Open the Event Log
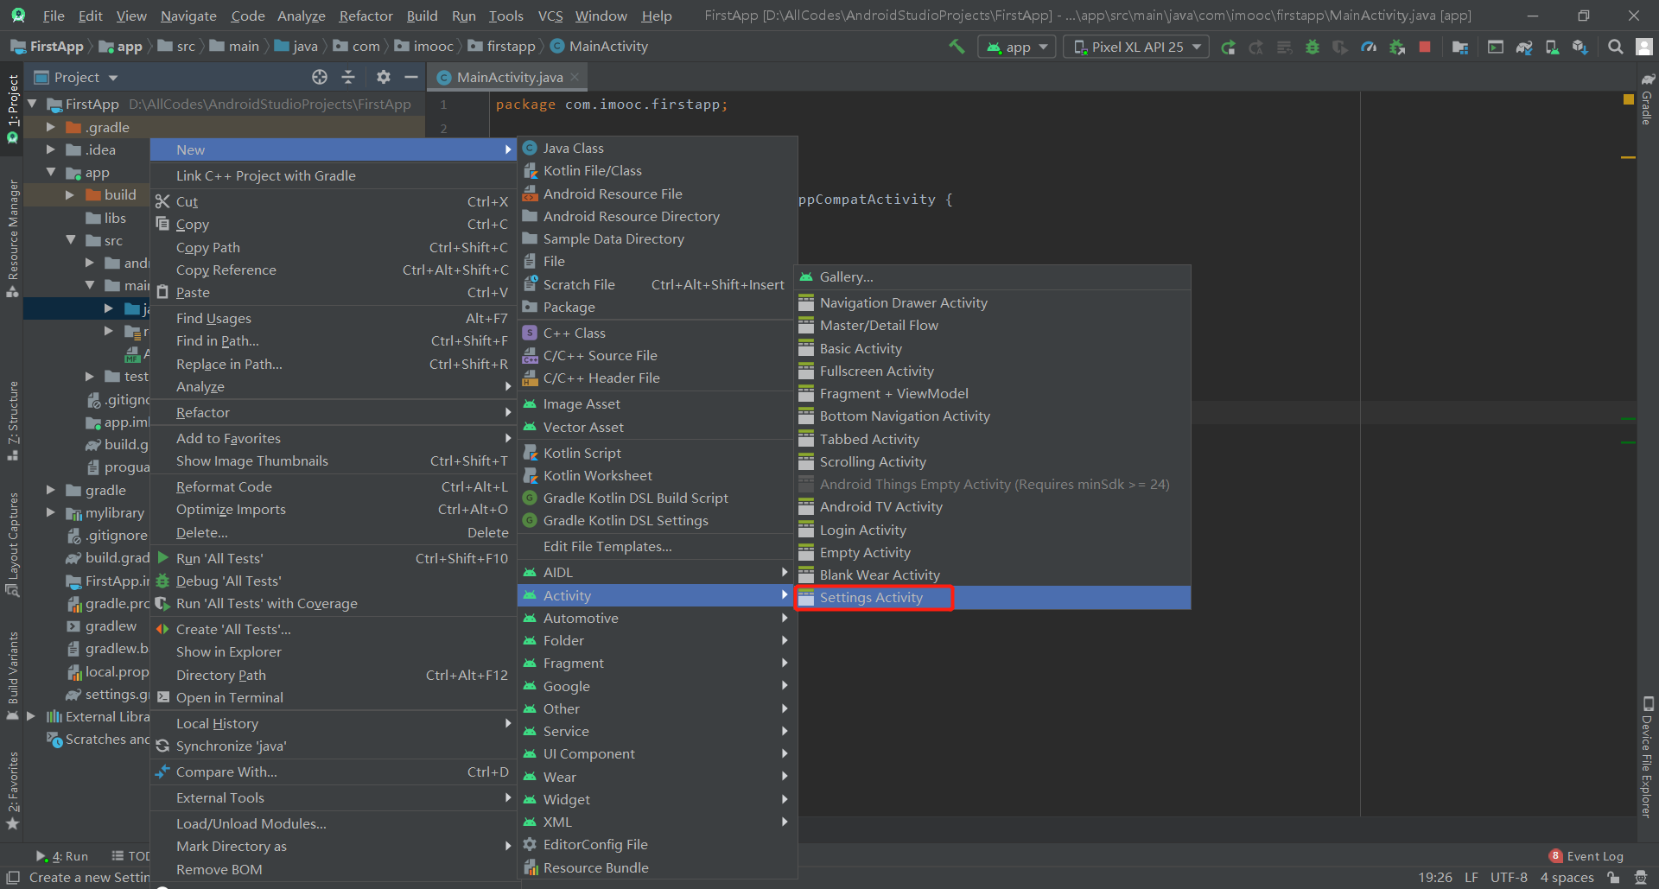The height and width of the screenshot is (889, 1659). click(x=1586, y=856)
